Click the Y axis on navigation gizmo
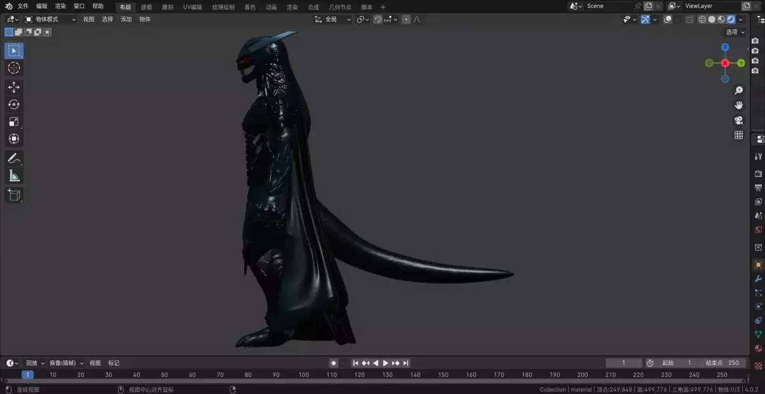Screen dimensions: 765x394 pos(741,63)
